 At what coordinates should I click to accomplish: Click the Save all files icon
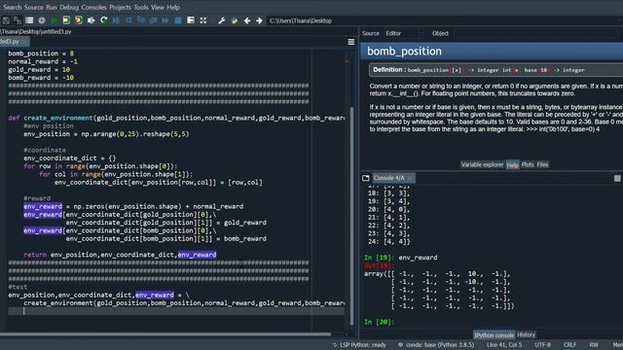click(x=18, y=20)
